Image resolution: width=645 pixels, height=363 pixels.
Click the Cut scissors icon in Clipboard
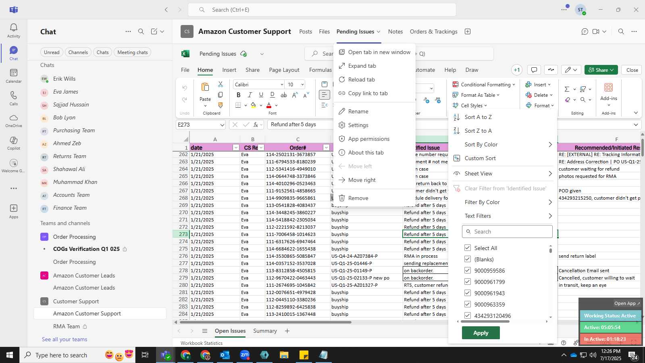[220, 84]
